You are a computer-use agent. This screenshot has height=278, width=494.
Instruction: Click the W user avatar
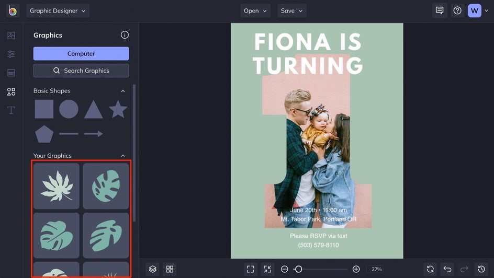click(475, 10)
